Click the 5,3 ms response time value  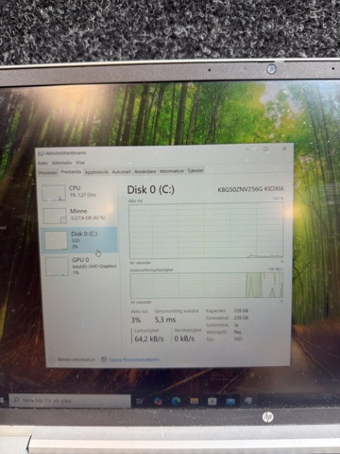coord(165,320)
